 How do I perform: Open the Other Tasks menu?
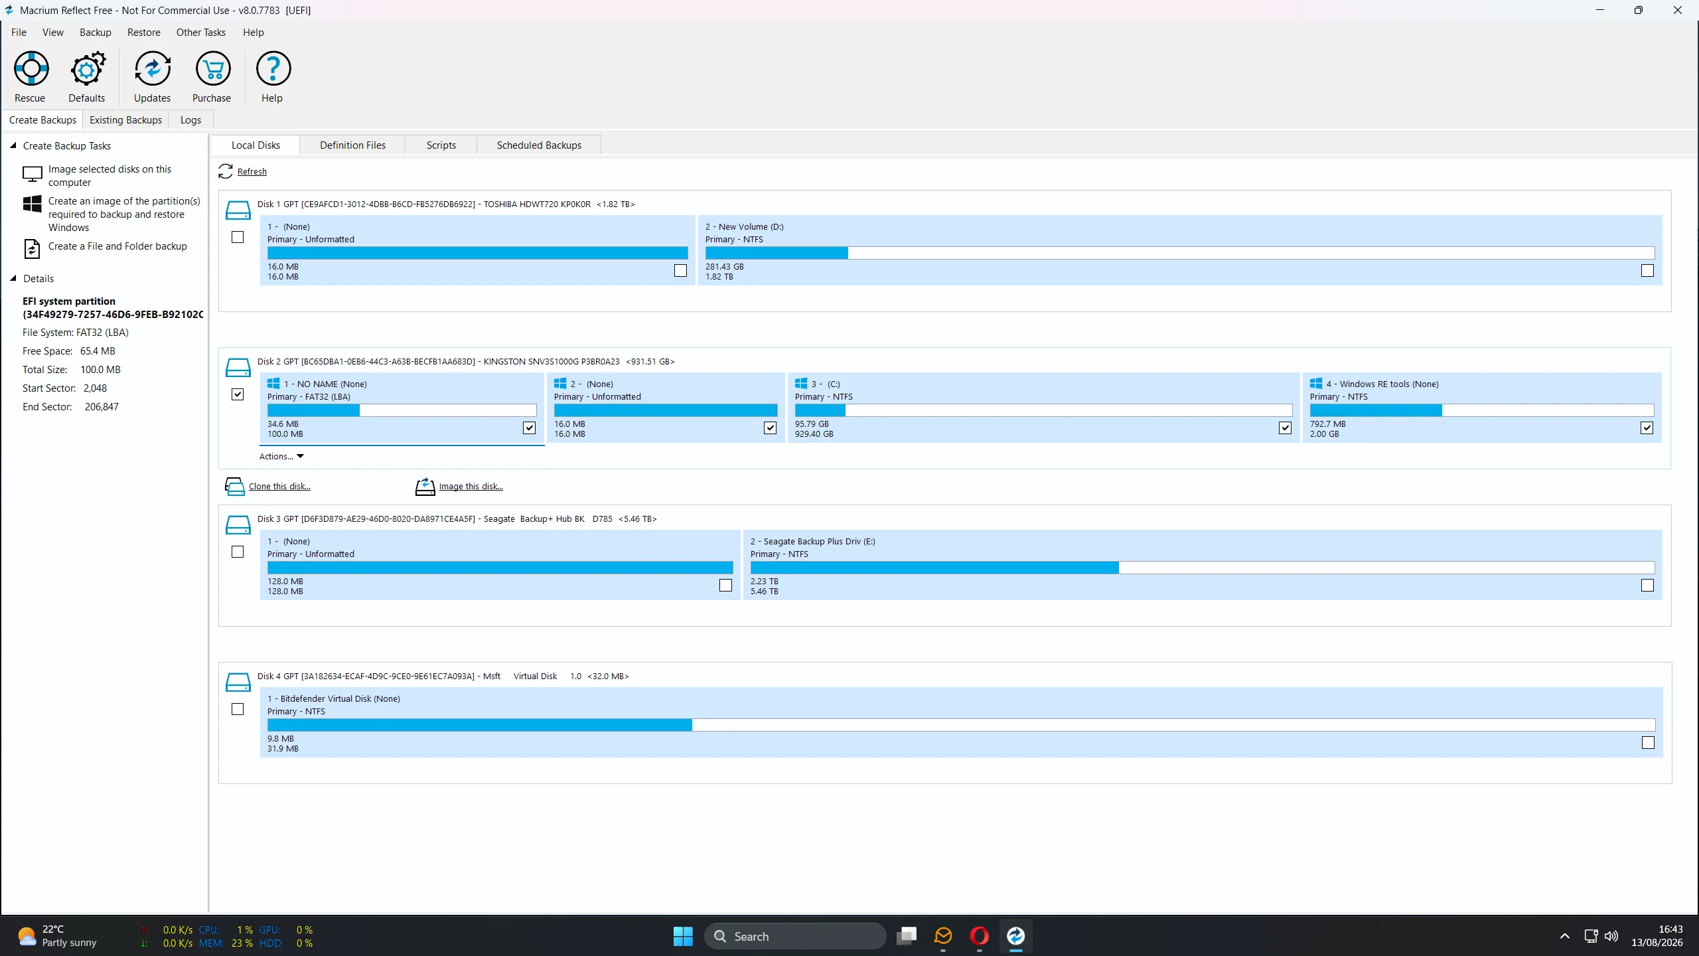point(201,32)
